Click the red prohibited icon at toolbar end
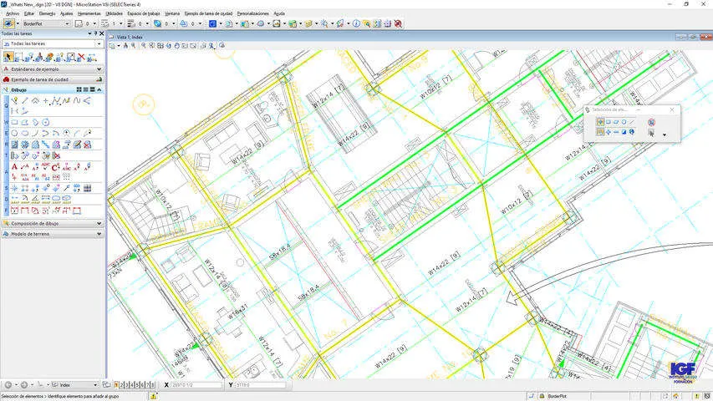 tap(398, 23)
